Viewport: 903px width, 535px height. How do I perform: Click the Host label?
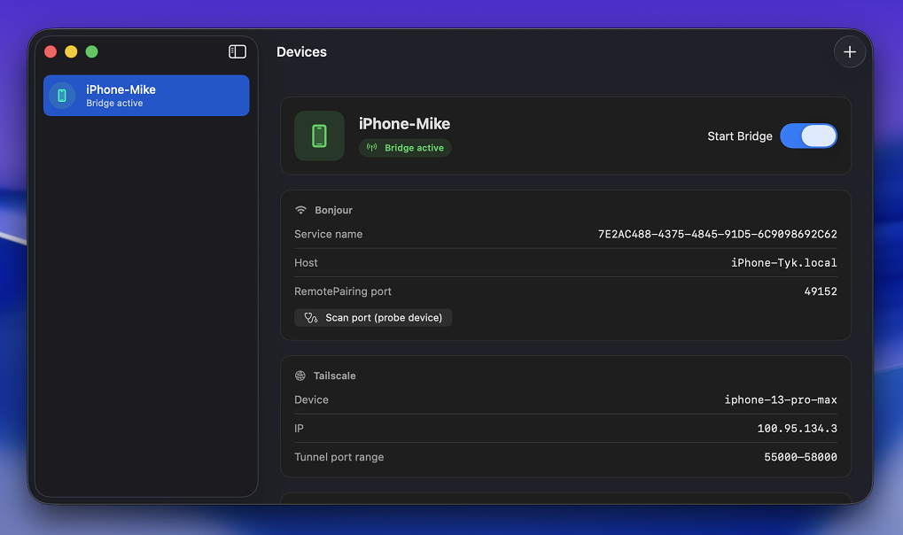click(306, 262)
